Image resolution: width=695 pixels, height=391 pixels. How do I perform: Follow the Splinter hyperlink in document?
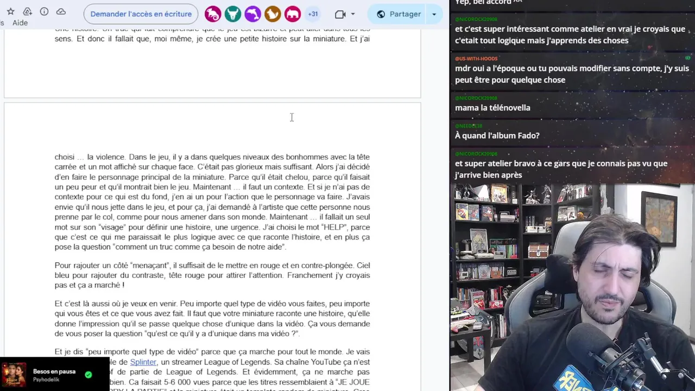pos(143,362)
